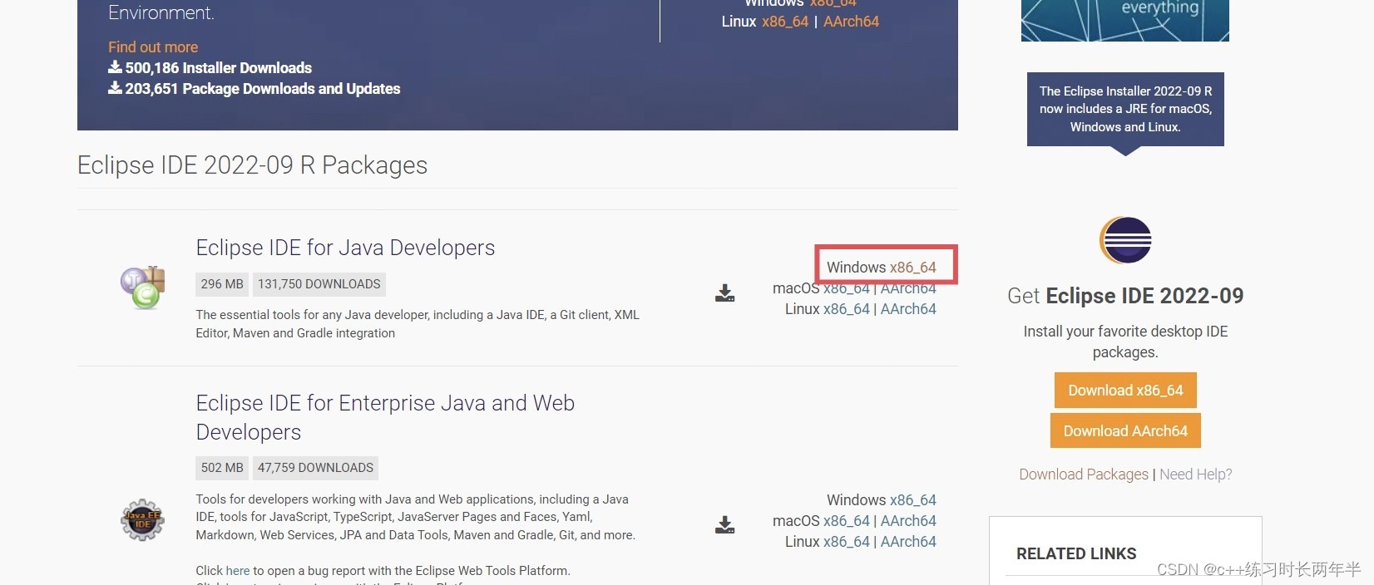Download Enterprise Java Windows x86_64 package
Screen dimensions: 1374x585
click(x=913, y=500)
